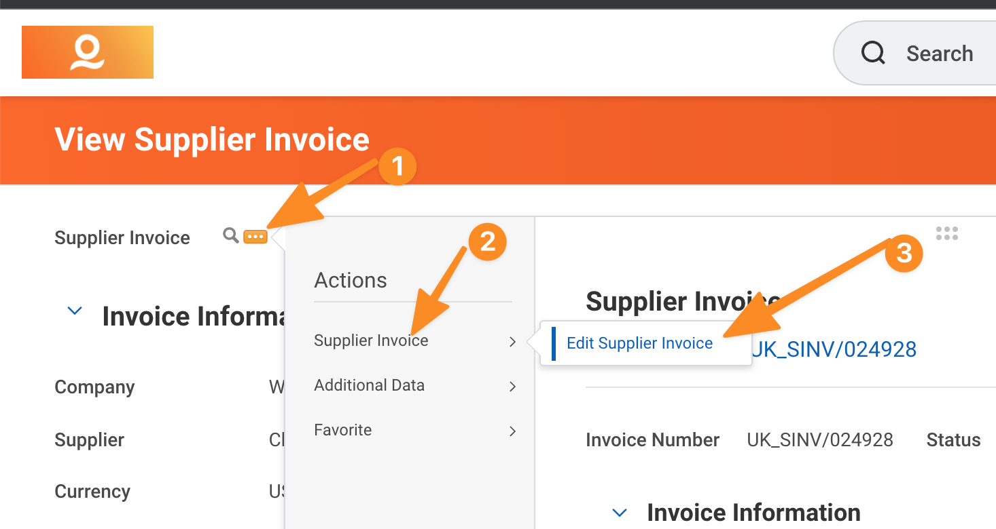Image resolution: width=996 pixels, height=529 pixels.
Task: Click the orange step 3 badge
Action: 904,253
